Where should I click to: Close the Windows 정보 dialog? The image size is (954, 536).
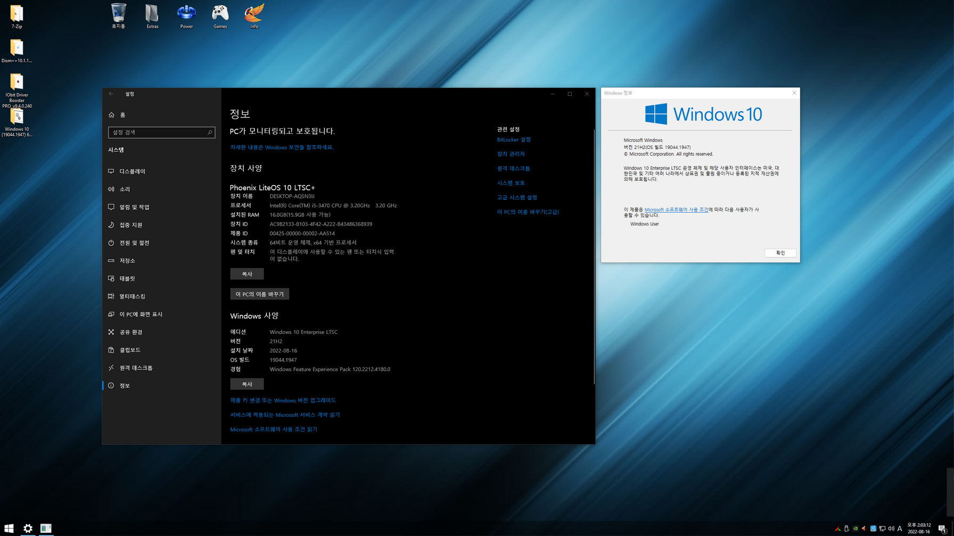(794, 93)
